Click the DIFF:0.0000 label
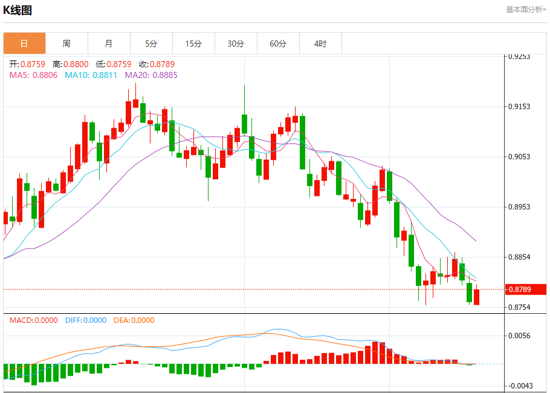550x393 pixels. 86,320
